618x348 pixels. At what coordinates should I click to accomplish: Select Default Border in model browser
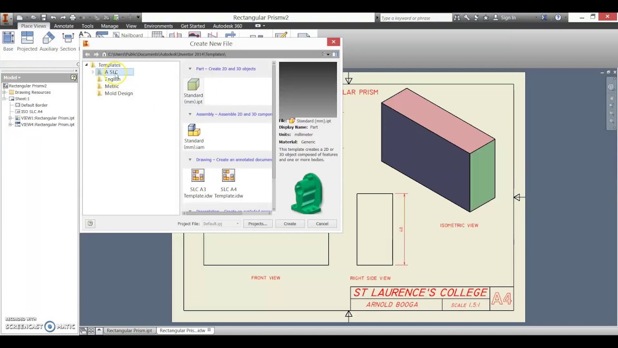click(34, 105)
